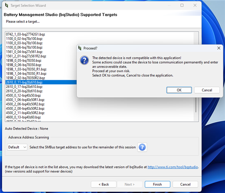Image resolution: width=225 pixels, height=193 pixels.
Task: Select 1E9B_0_05-bq78350.bqz target
Action: point(24,60)
